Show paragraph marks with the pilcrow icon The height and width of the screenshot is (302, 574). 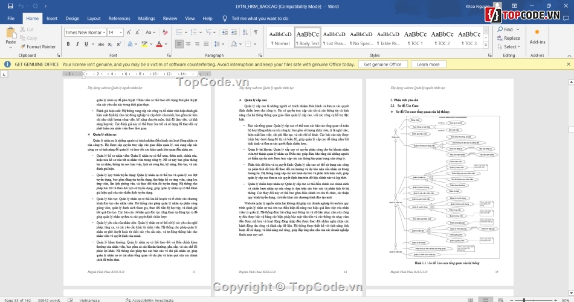[x=256, y=32]
